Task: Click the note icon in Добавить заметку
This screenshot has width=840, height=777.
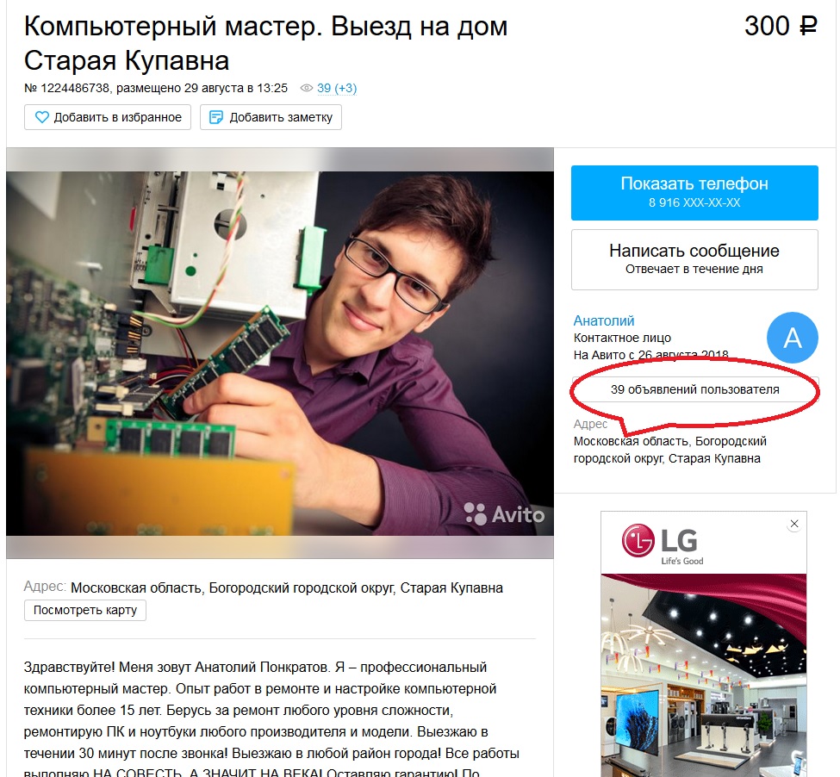Action: coord(215,117)
